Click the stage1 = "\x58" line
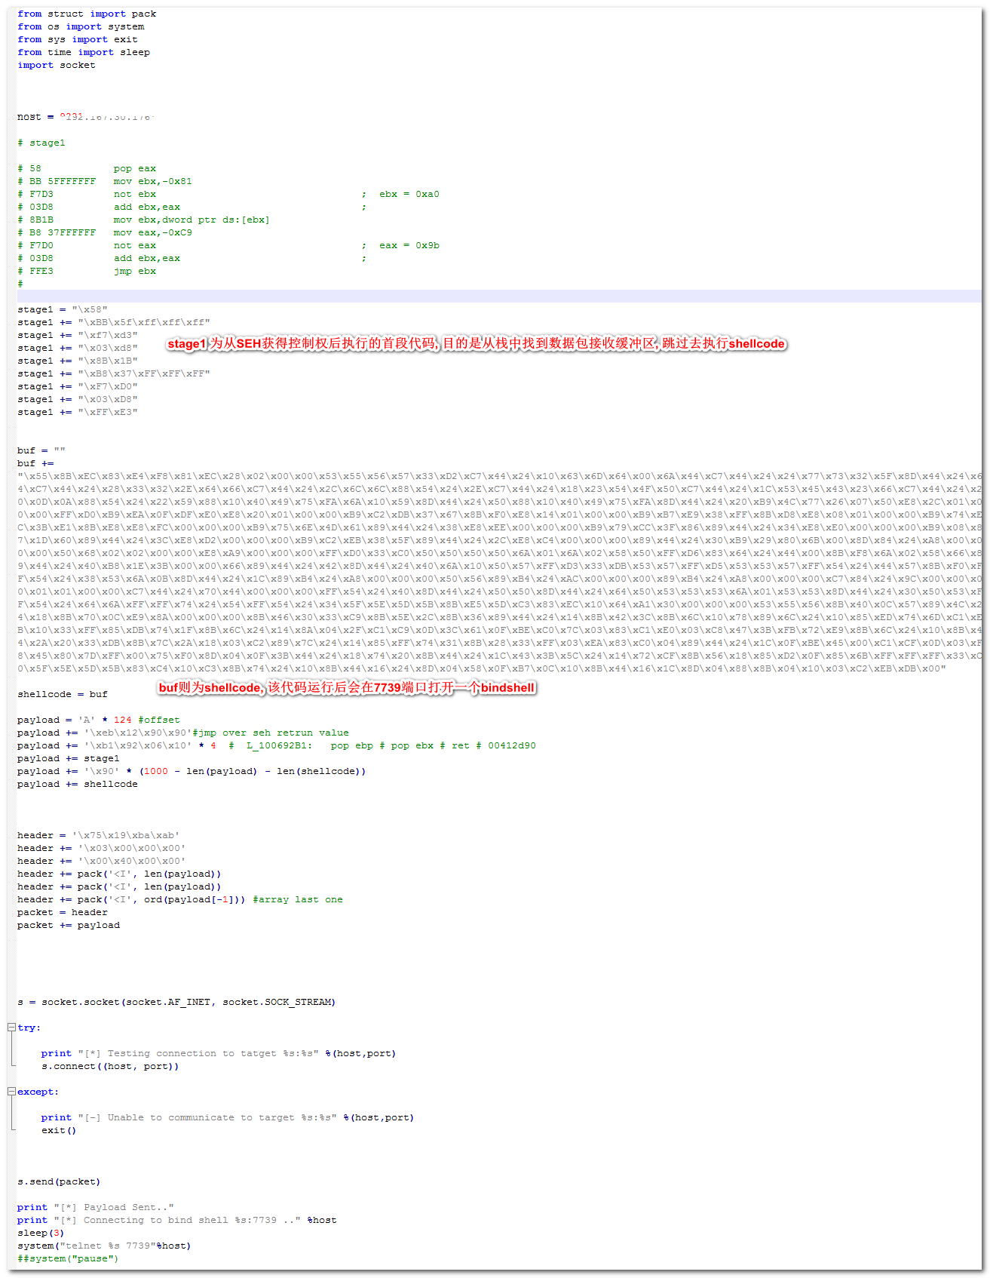Viewport: 990px width, 1278px height. (x=63, y=309)
